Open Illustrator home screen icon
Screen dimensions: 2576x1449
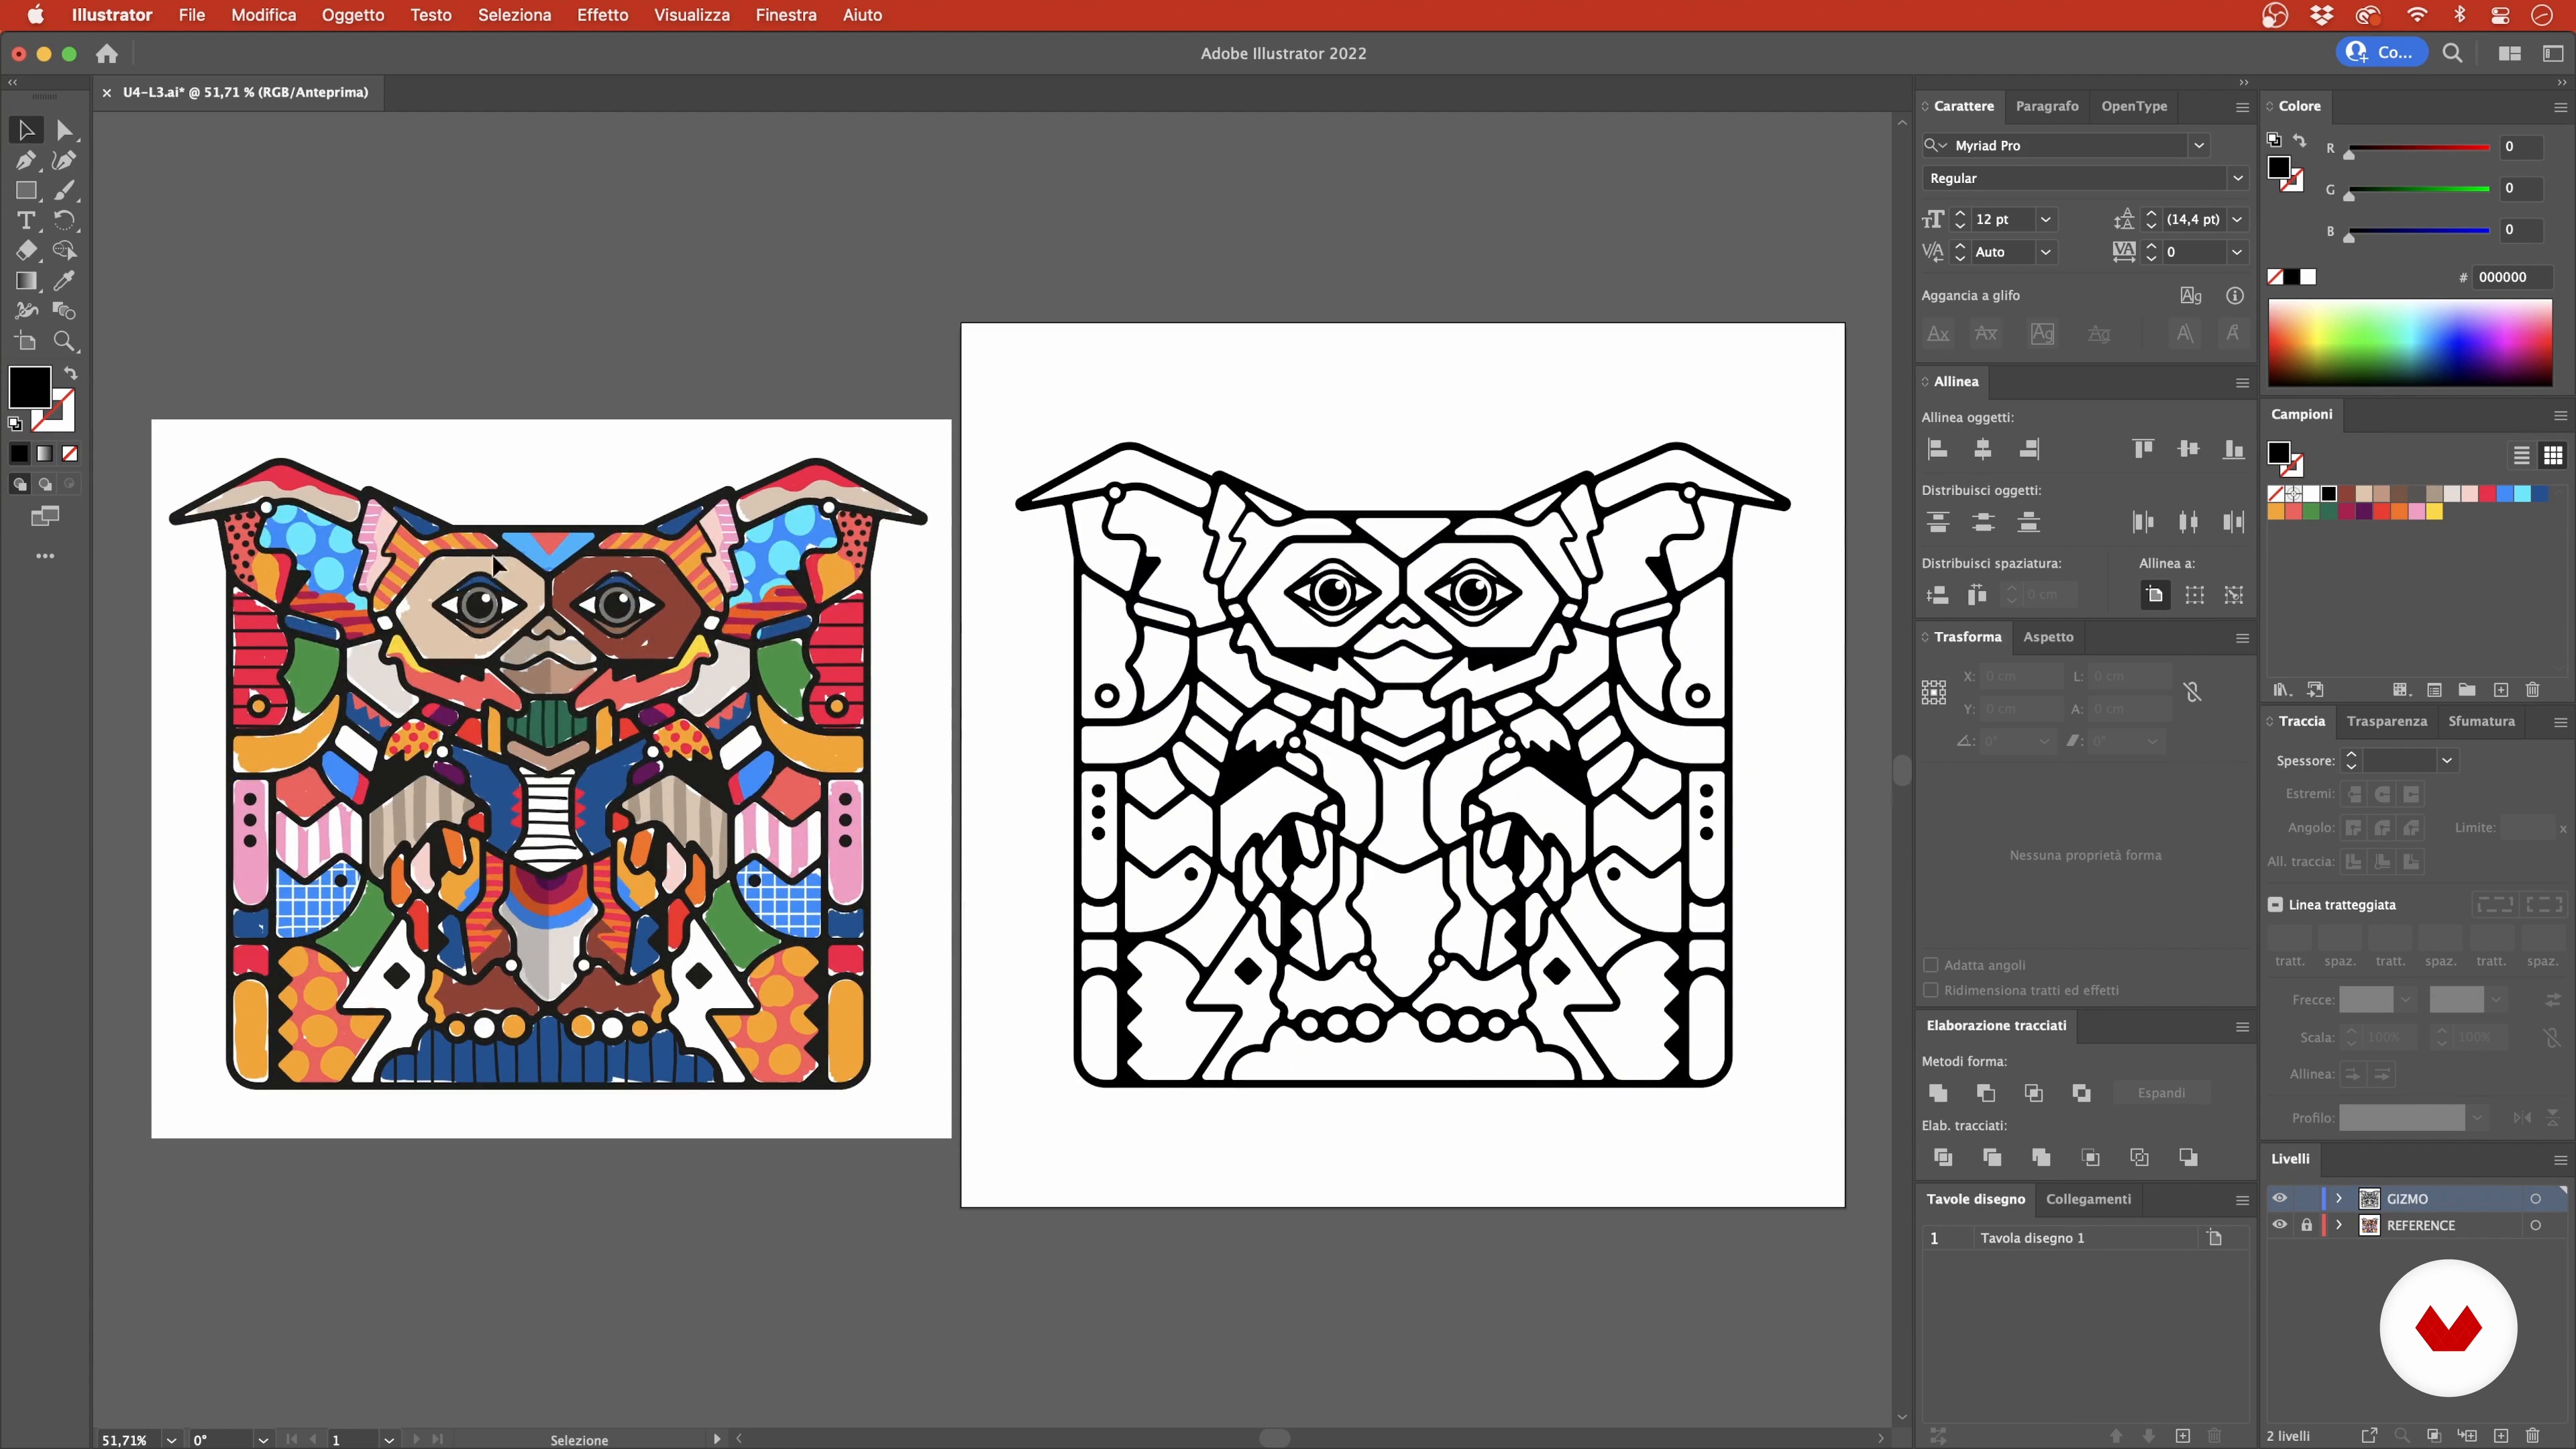pyautogui.click(x=107, y=54)
